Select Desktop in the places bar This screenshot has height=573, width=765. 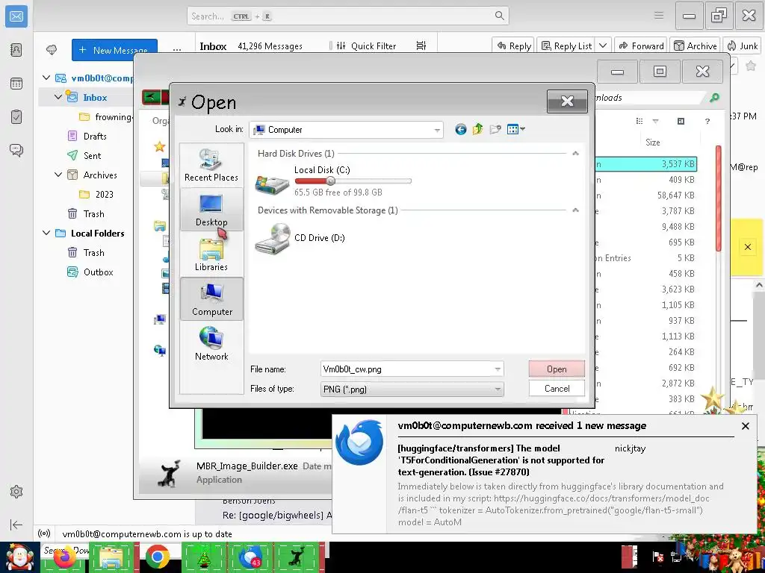click(211, 210)
